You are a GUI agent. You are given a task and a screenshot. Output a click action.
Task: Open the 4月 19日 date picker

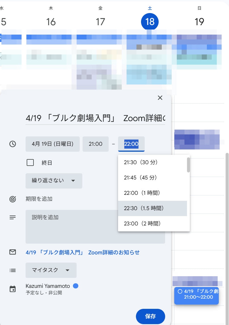52,144
